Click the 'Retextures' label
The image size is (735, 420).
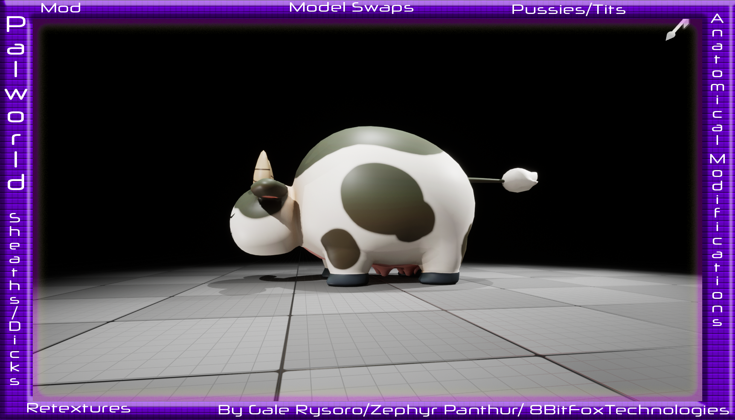78,408
